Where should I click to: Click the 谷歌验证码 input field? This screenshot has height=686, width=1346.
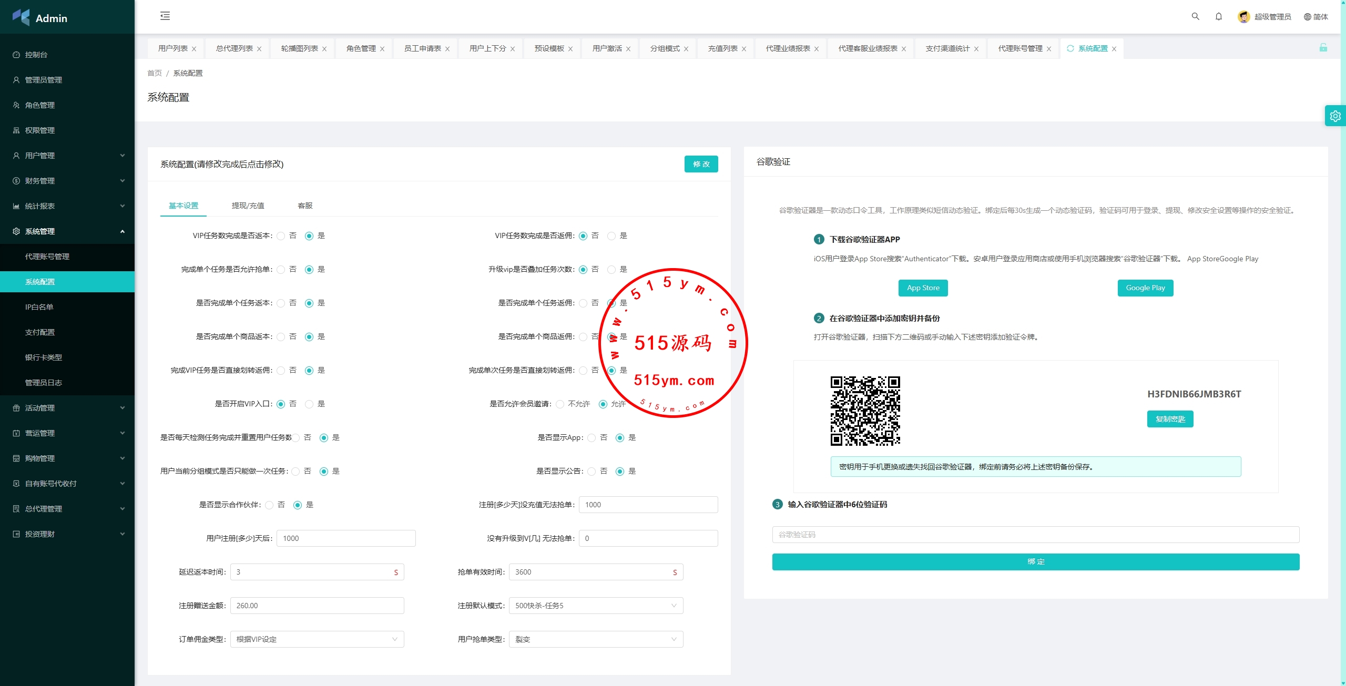tap(1035, 535)
